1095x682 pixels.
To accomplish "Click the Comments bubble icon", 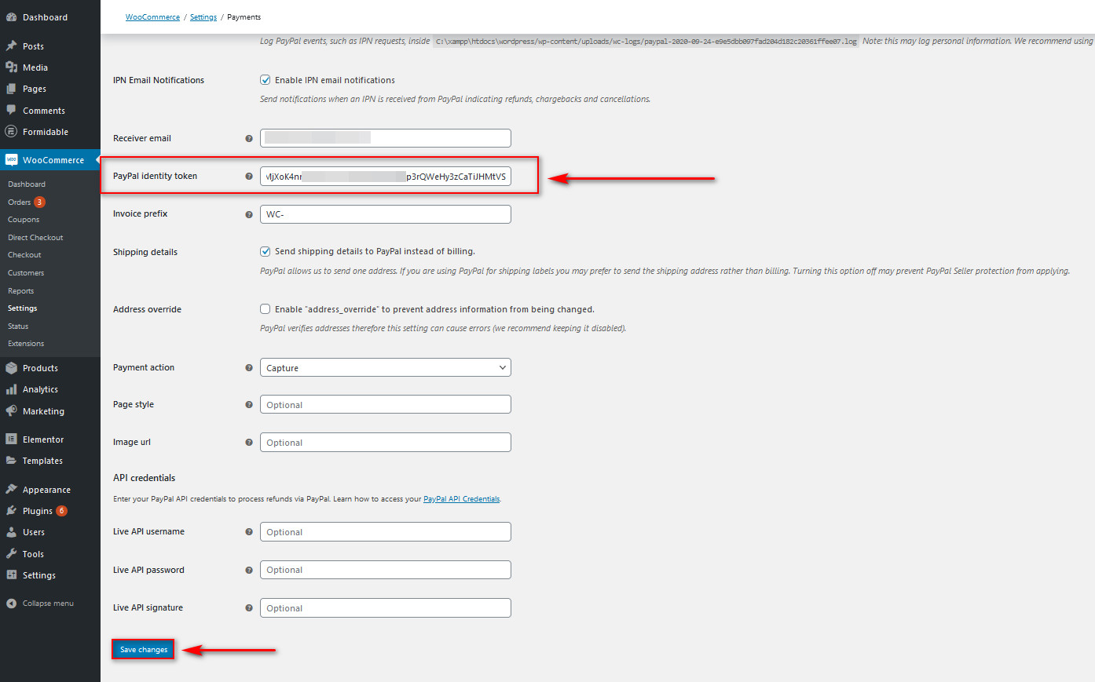I will 11,111.
